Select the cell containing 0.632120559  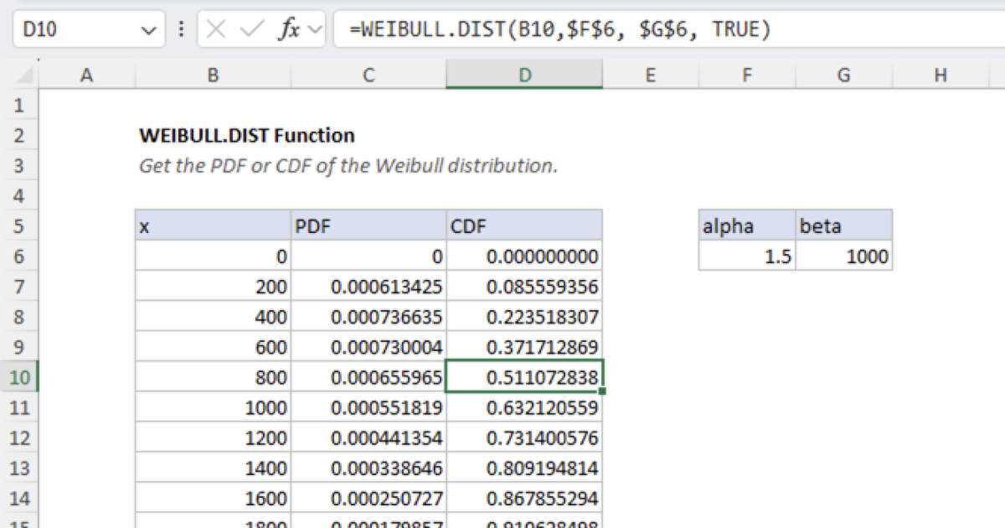coord(525,407)
